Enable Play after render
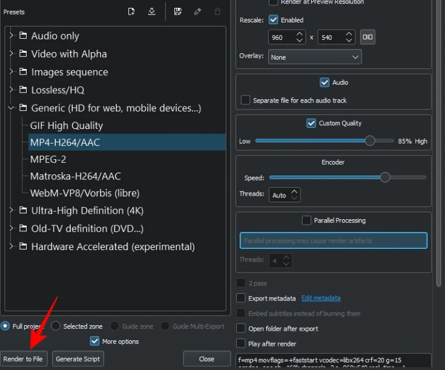The image size is (445, 370). pyautogui.click(x=241, y=343)
